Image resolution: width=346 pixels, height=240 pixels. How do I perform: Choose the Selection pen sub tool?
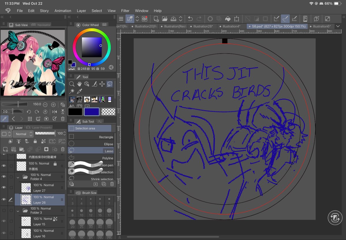click(x=91, y=165)
